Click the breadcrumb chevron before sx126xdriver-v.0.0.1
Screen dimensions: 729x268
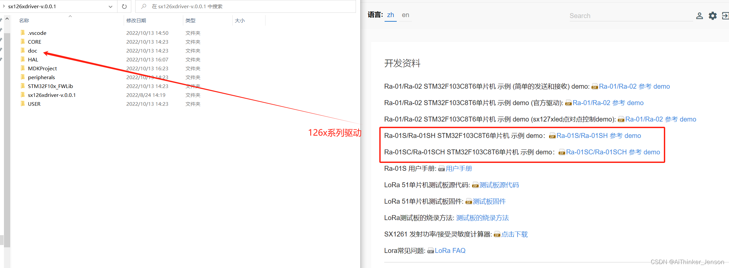(4, 6)
